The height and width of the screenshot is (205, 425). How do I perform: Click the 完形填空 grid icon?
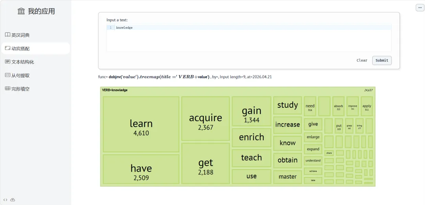(7, 89)
